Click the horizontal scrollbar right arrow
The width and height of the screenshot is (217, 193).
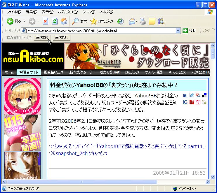tap(208, 182)
